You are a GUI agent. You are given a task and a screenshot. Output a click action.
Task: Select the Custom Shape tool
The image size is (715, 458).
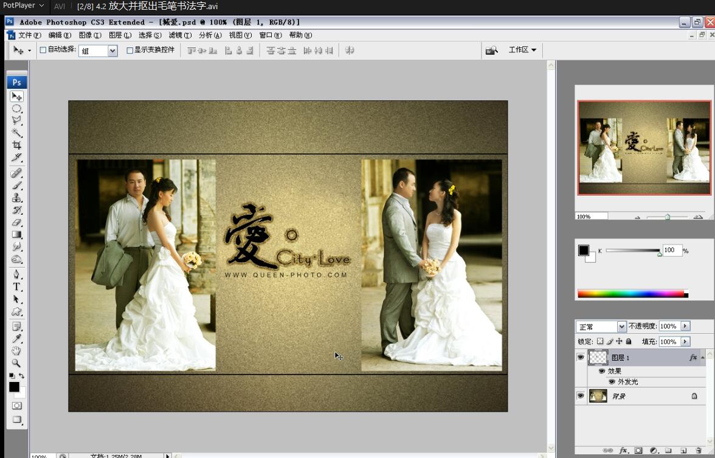[16, 311]
